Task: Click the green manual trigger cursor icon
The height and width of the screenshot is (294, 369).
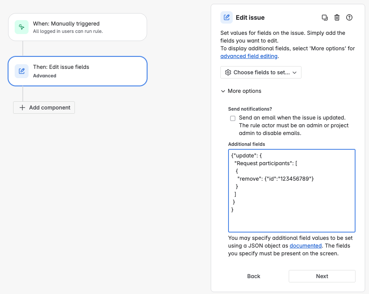Action: coord(21,27)
